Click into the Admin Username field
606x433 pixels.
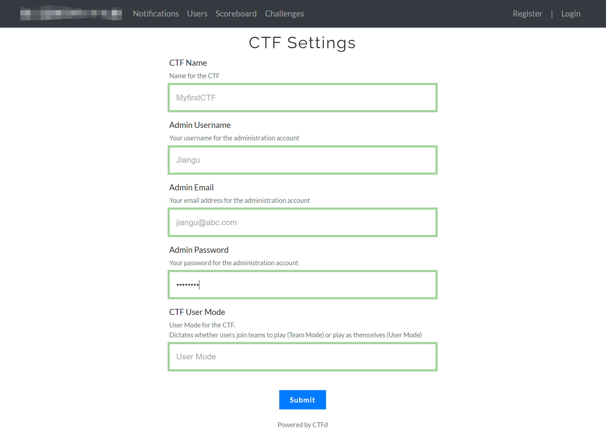302,160
